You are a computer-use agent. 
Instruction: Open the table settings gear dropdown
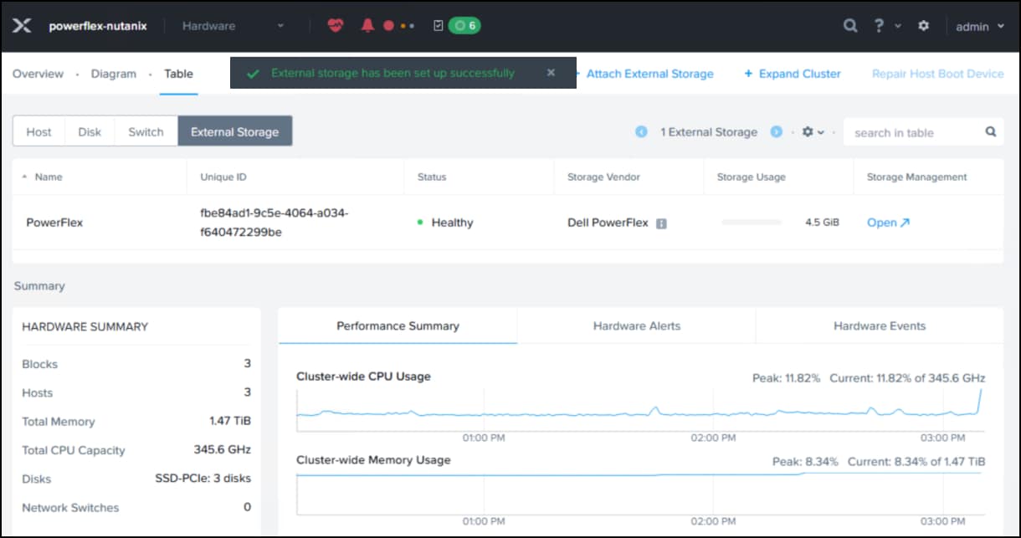point(813,132)
